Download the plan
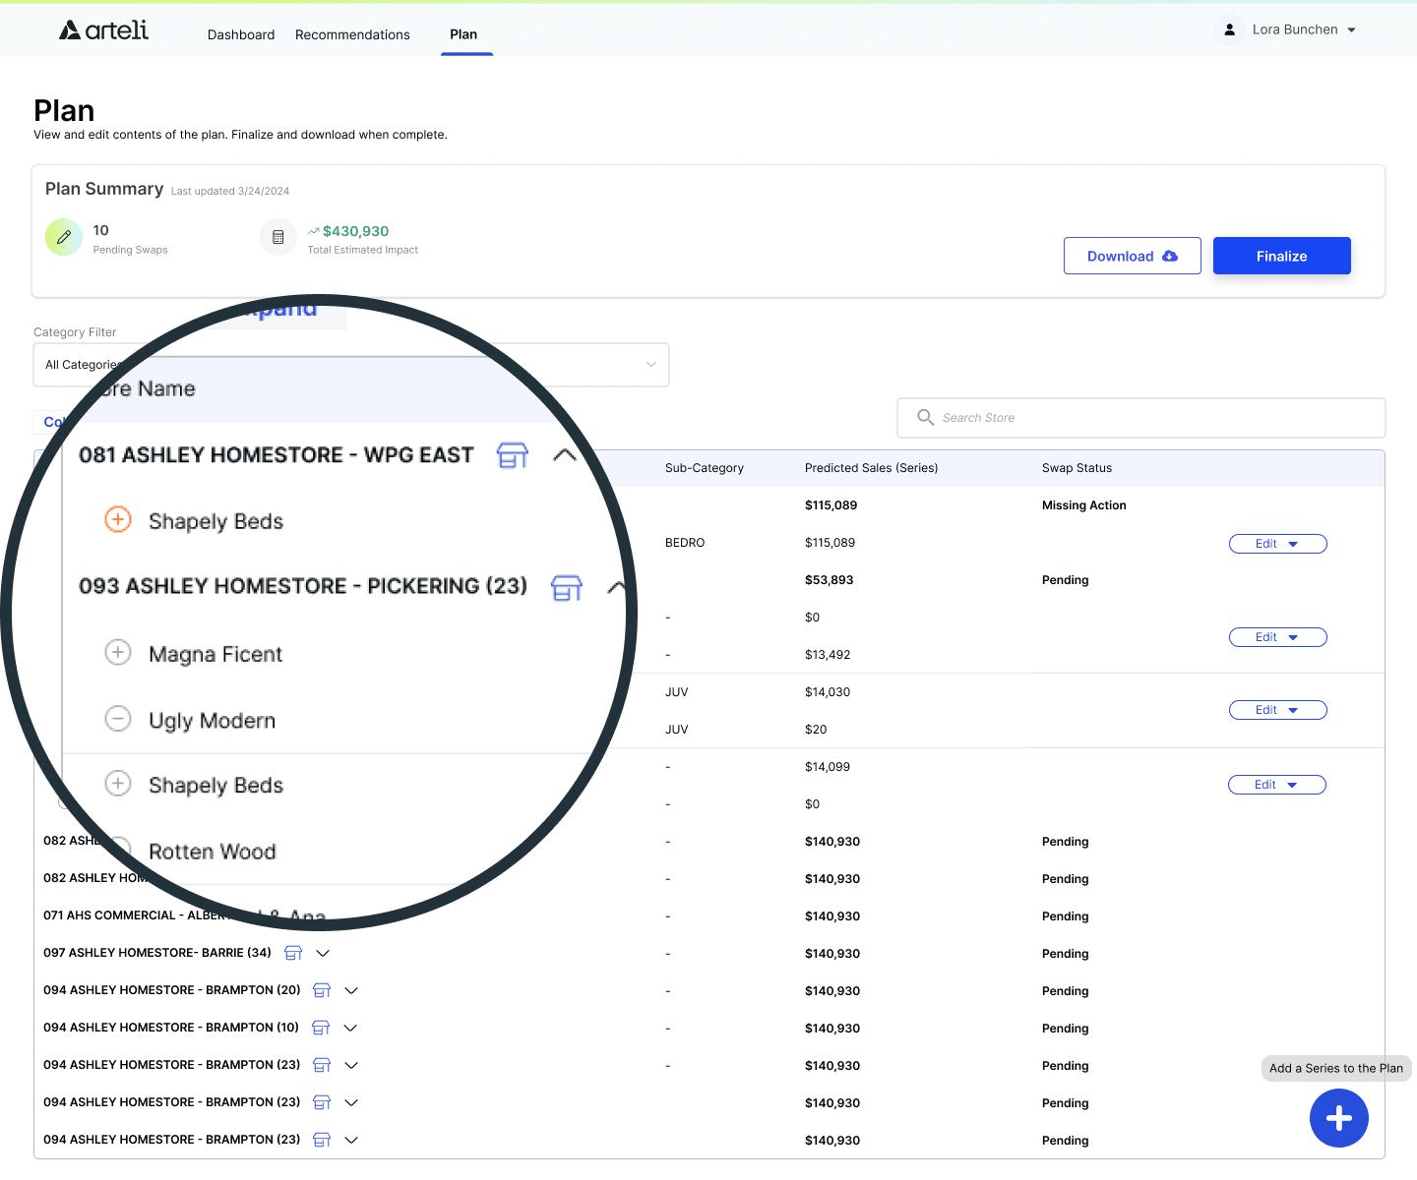Image resolution: width=1417 pixels, height=1180 pixels. pos(1132,256)
